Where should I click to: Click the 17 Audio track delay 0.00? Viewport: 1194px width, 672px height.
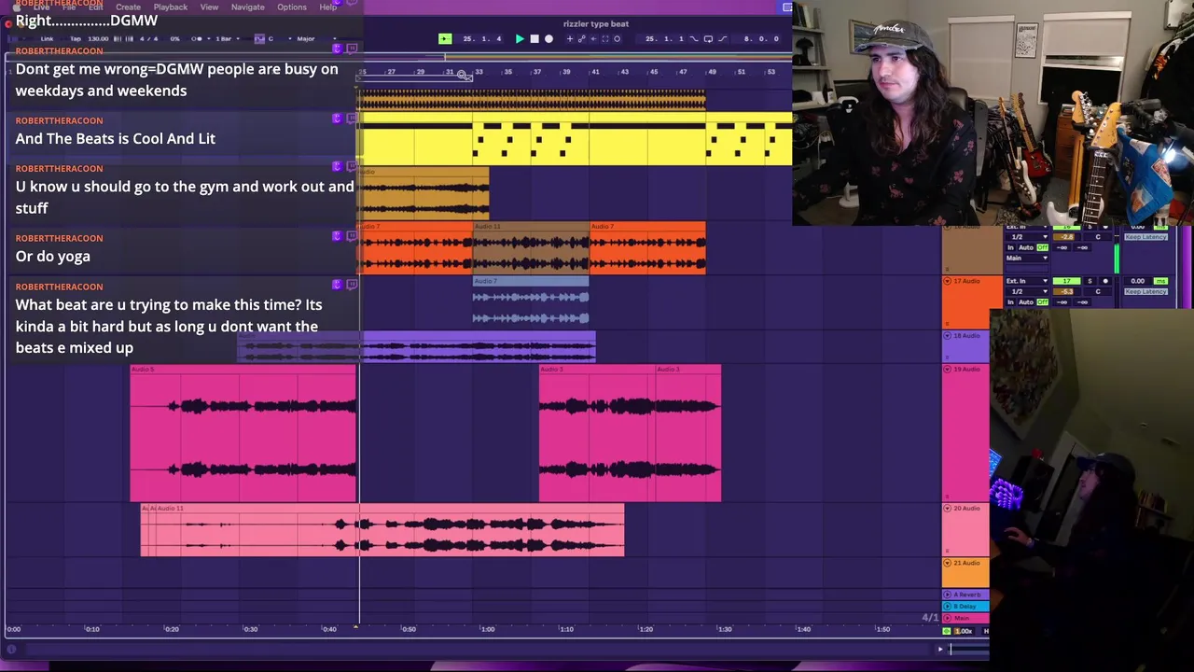pos(1138,281)
